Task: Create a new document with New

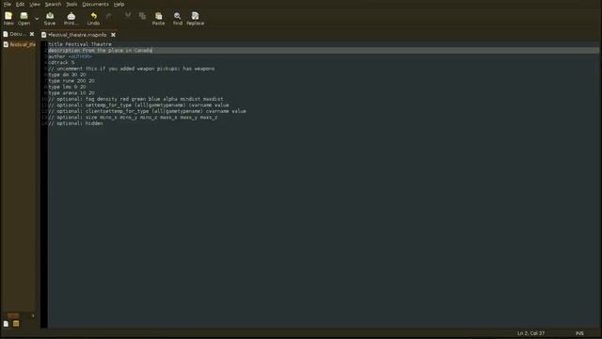Action: (x=8, y=18)
